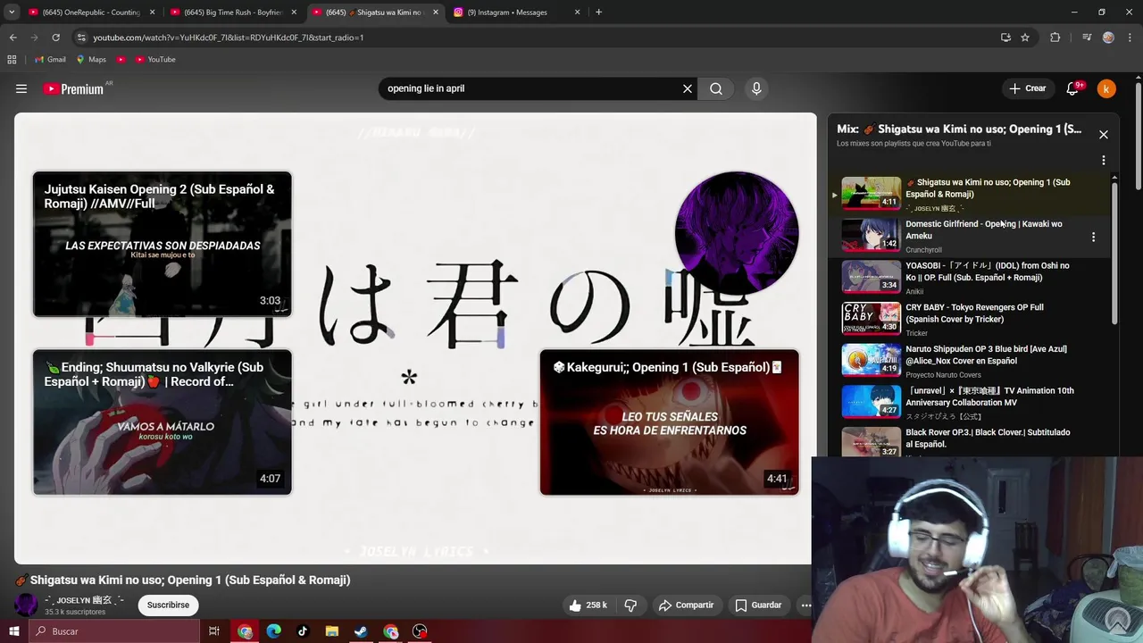Viewport: 1143px width, 643px height.
Task: Open the Maps bookmark
Action: [91, 60]
